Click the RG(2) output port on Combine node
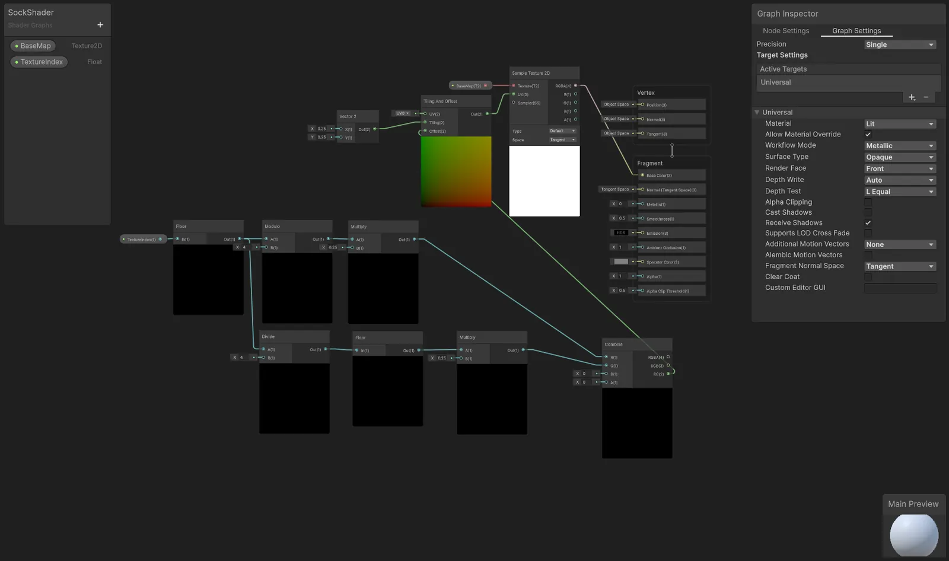The image size is (949, 561). [668, 374]
